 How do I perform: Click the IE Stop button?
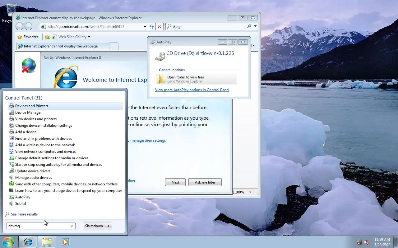pos(160,27)
